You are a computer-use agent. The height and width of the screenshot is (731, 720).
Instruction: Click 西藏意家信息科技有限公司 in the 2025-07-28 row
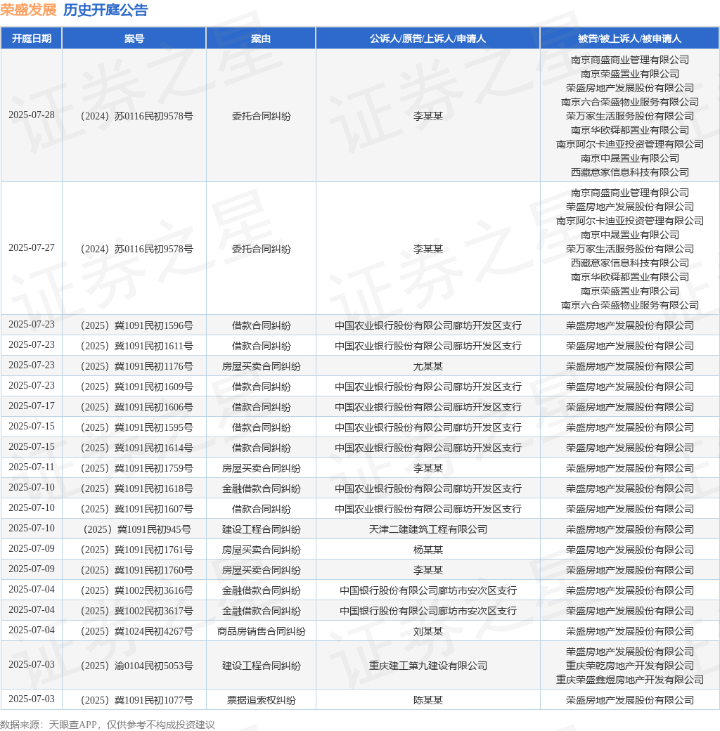coord(630,172)
